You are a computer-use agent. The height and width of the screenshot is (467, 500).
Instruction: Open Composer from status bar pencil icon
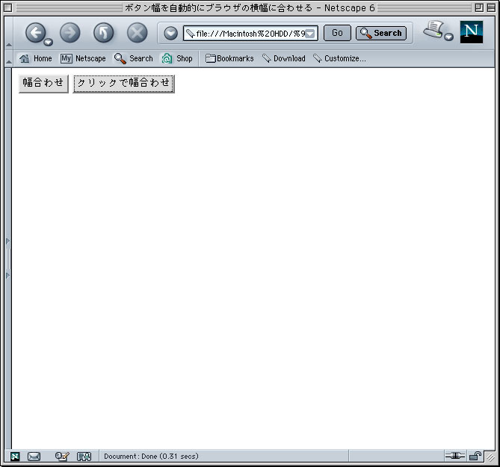coord(62,457)
